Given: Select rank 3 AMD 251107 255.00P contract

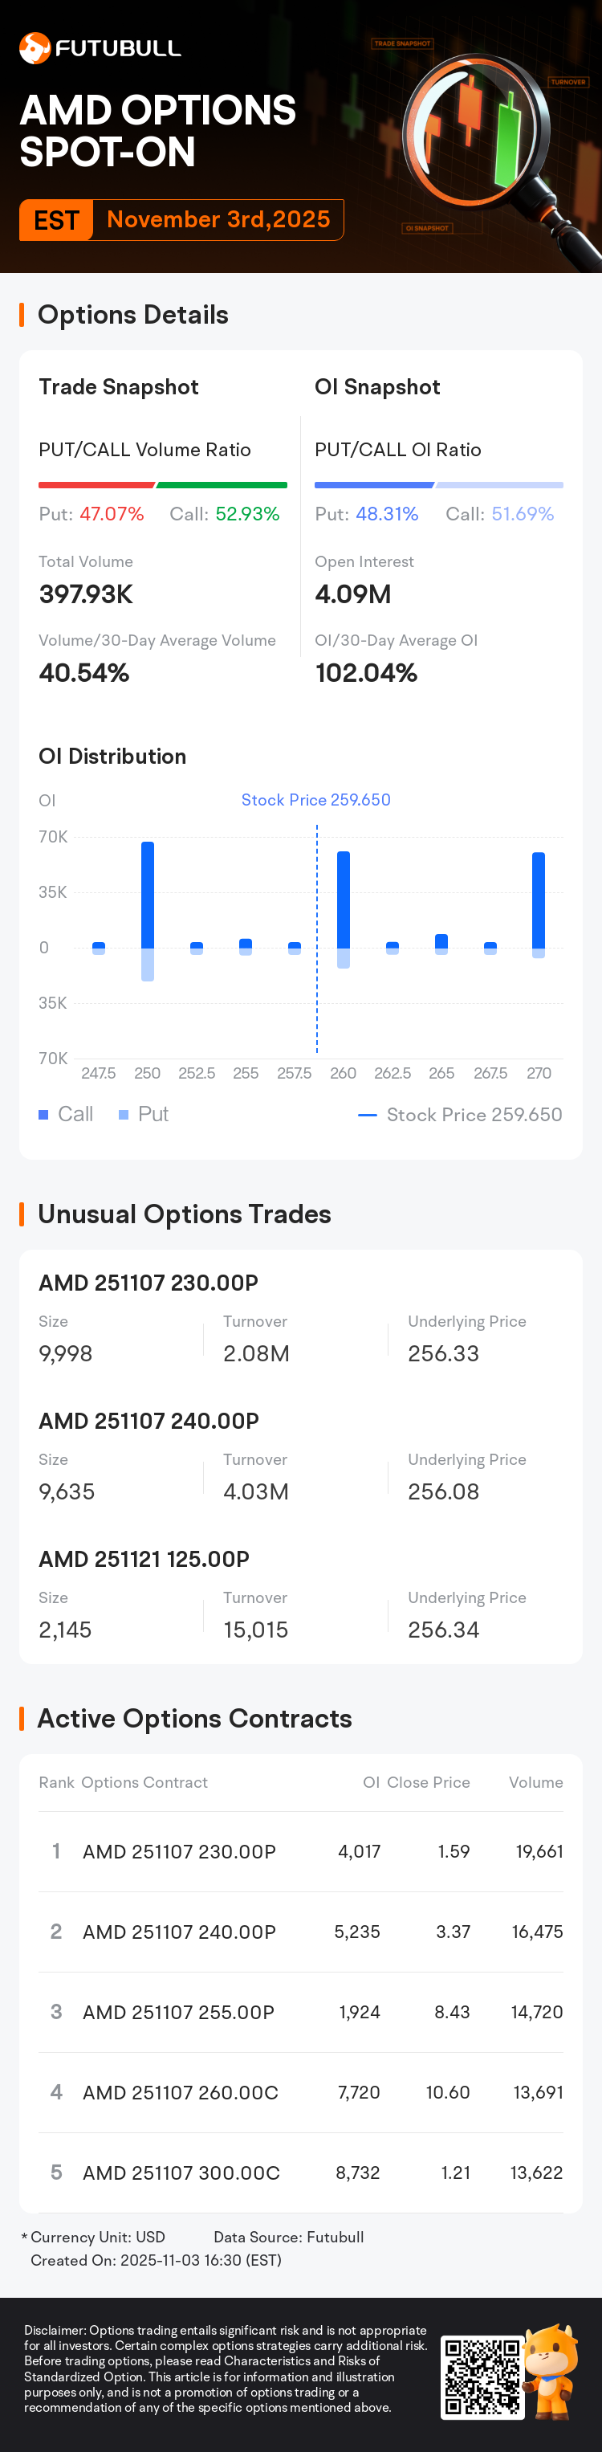Looking at the screenshot, I should pos(179,2012).
